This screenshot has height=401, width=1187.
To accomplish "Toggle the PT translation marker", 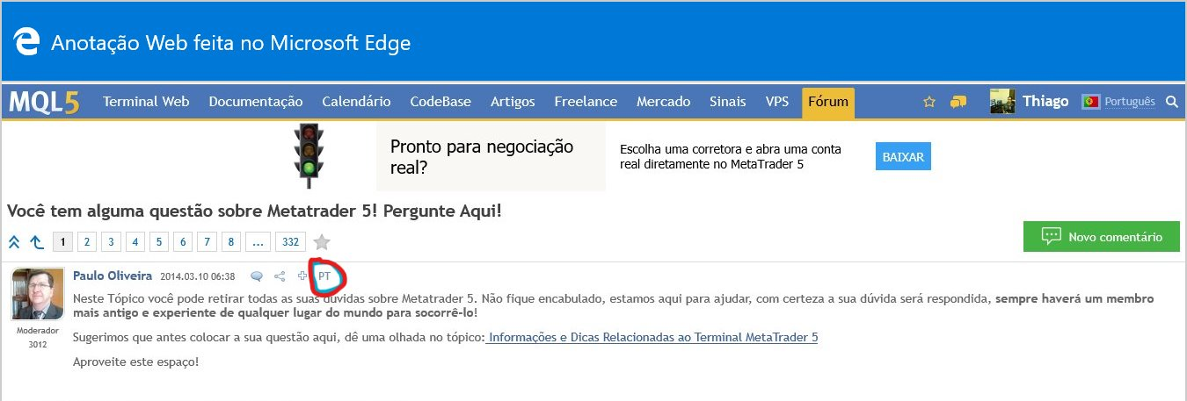I will (x=324, y=276).
